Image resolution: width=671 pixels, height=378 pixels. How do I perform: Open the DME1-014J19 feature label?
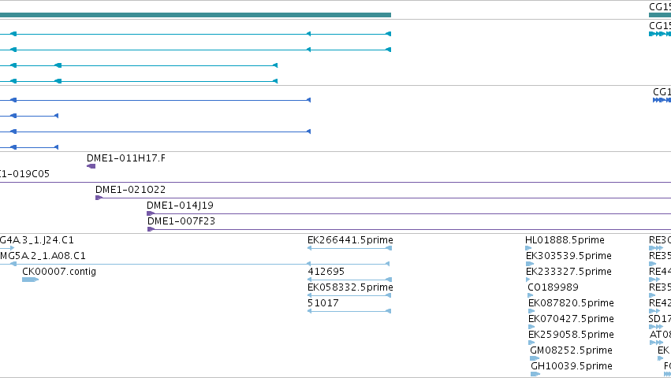pyautogui.click(x=180, y=206)
